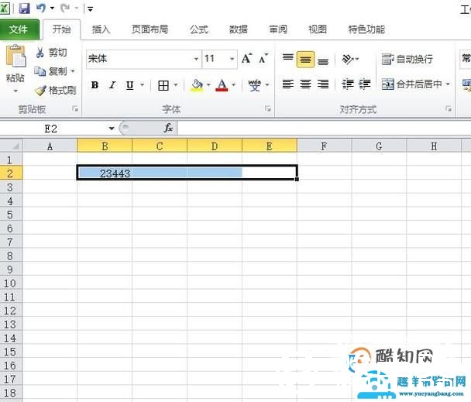Expand the Name Box dropdown arrow

click(112, 129)
